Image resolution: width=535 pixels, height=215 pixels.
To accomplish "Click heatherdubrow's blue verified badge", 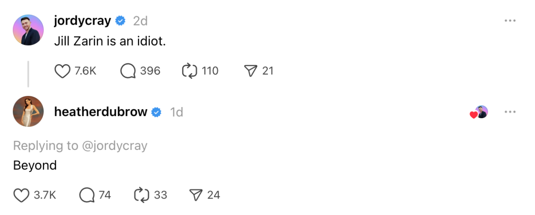I will point(156,112).
